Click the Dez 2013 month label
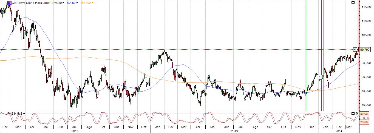 coord(311,127)
